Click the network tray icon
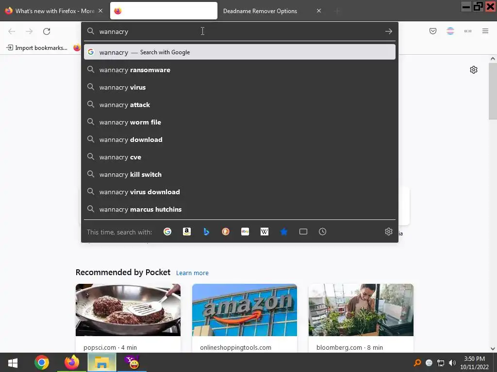 pos(441,363)
